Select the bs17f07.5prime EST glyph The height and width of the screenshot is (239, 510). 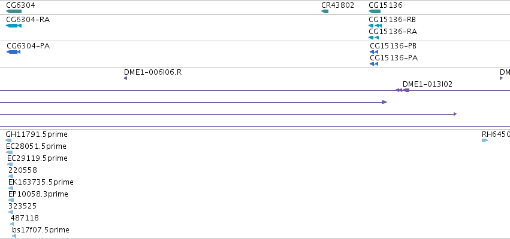[14, 236]
